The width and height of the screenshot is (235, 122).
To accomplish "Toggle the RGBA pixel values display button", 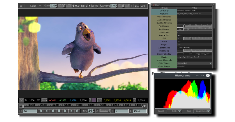I will (x=44, y=100).
